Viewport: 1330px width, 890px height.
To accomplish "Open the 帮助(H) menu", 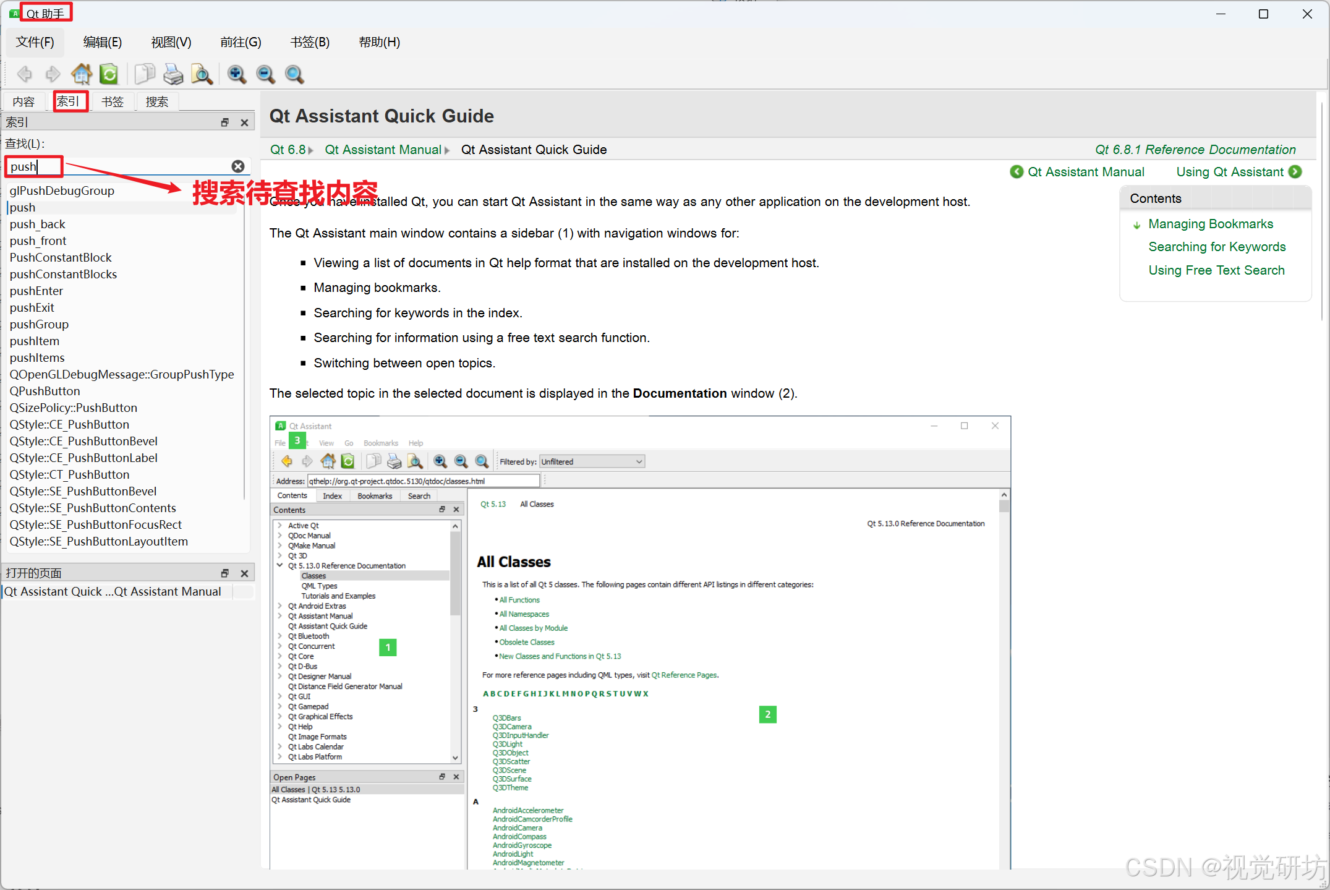I will pos(379,42).
